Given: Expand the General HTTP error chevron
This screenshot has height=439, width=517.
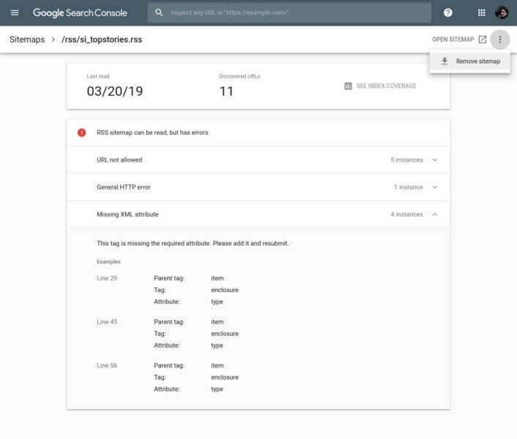Looking at the screenshot, I should pos(435,187).
